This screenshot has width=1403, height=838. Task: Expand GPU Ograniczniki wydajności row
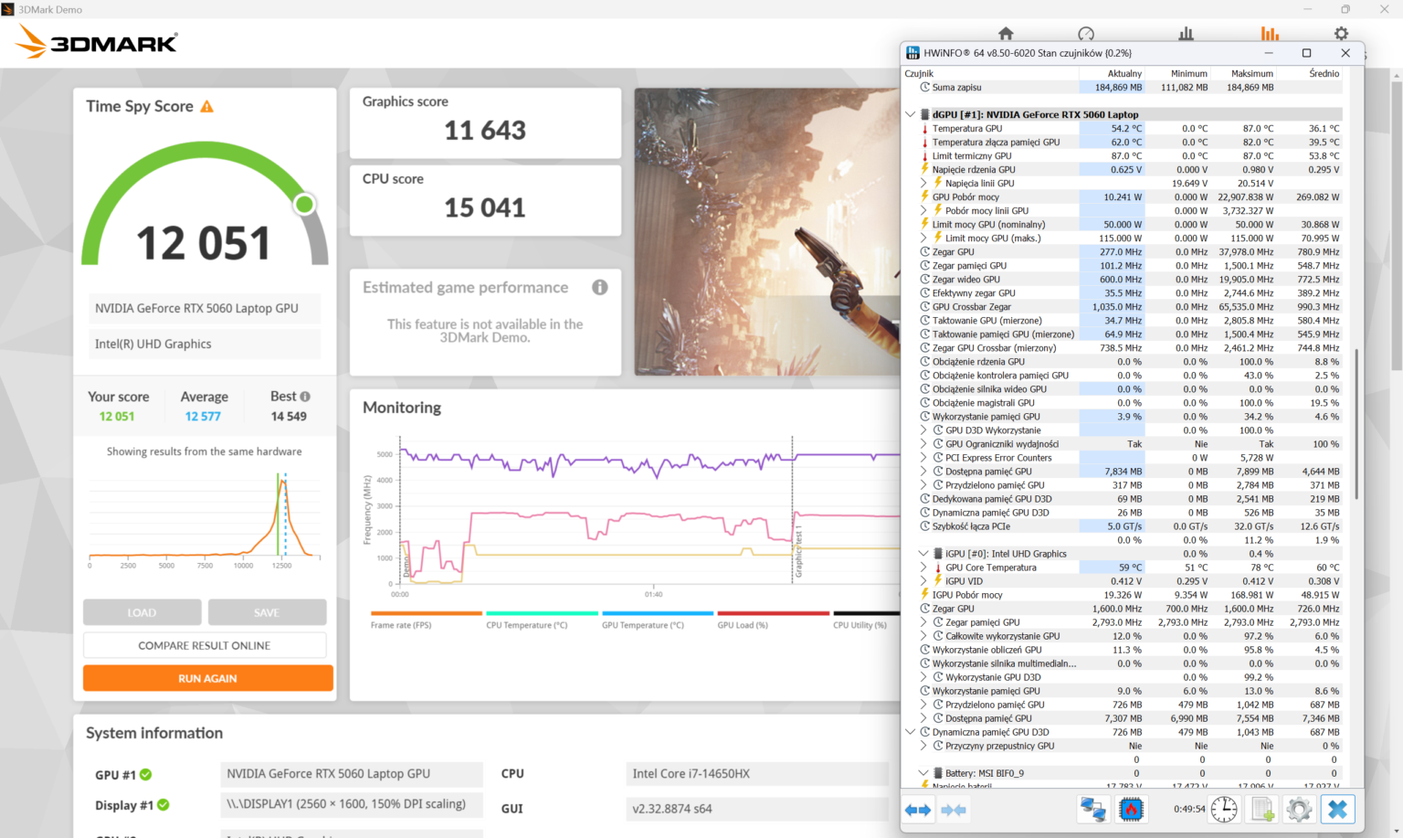pos(923,444)
